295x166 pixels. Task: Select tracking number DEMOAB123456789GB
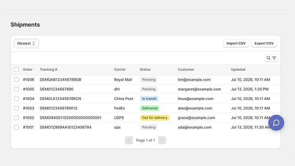tap(60, 80)
